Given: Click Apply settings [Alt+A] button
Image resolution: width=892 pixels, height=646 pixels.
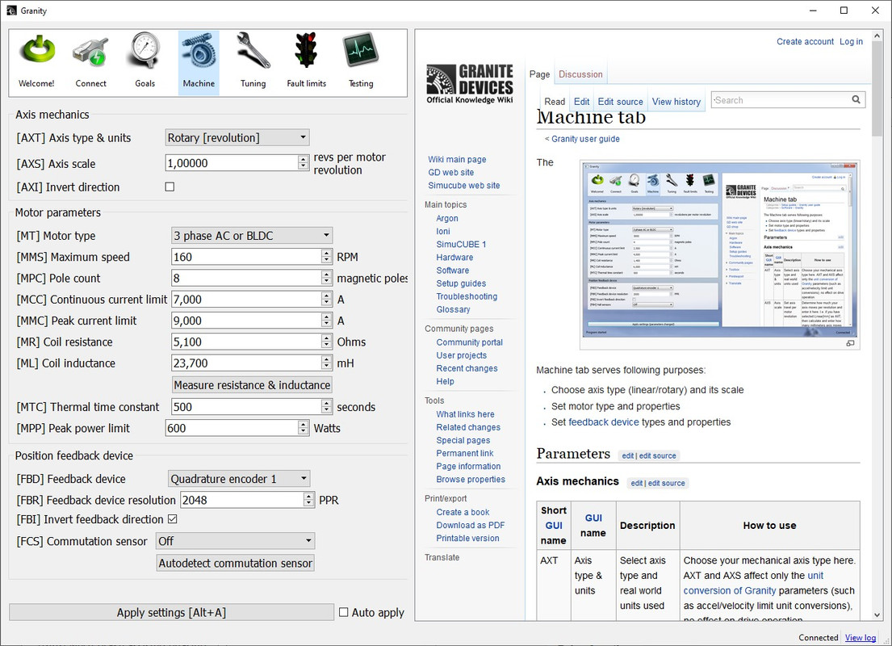Looking at the screenshot, I should coord(171,612).
